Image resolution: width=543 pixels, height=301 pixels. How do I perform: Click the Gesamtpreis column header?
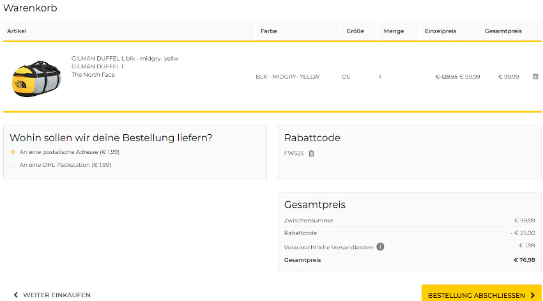tap(503, 31)
